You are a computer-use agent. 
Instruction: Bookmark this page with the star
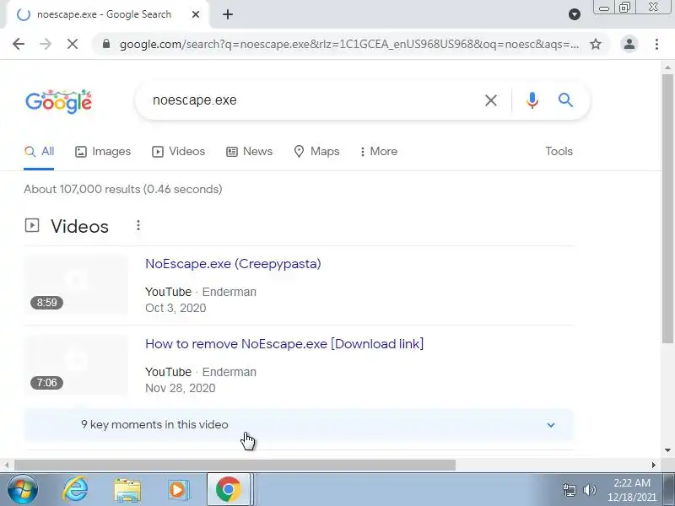pos(596,44)
